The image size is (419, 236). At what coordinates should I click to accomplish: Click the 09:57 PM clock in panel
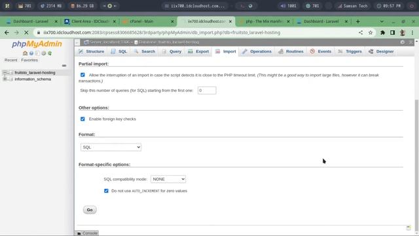tap(388, 6)
